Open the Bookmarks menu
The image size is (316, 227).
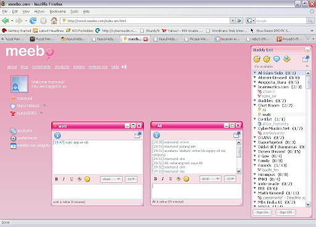tap(57, 12)
